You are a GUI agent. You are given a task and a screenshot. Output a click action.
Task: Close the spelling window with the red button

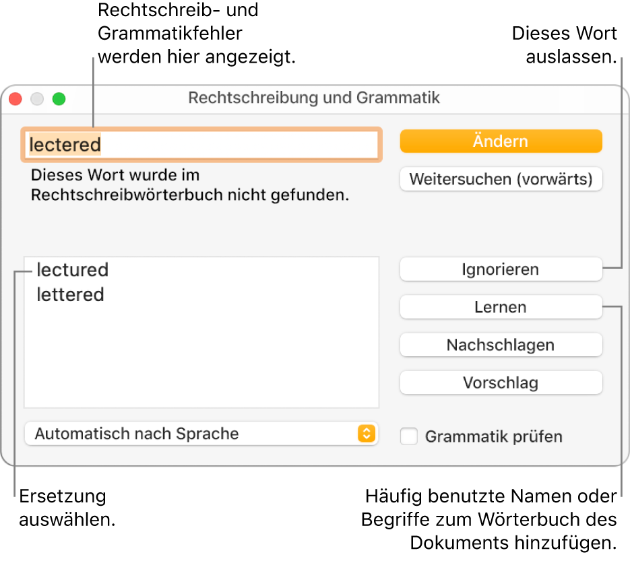click(15, 99)
